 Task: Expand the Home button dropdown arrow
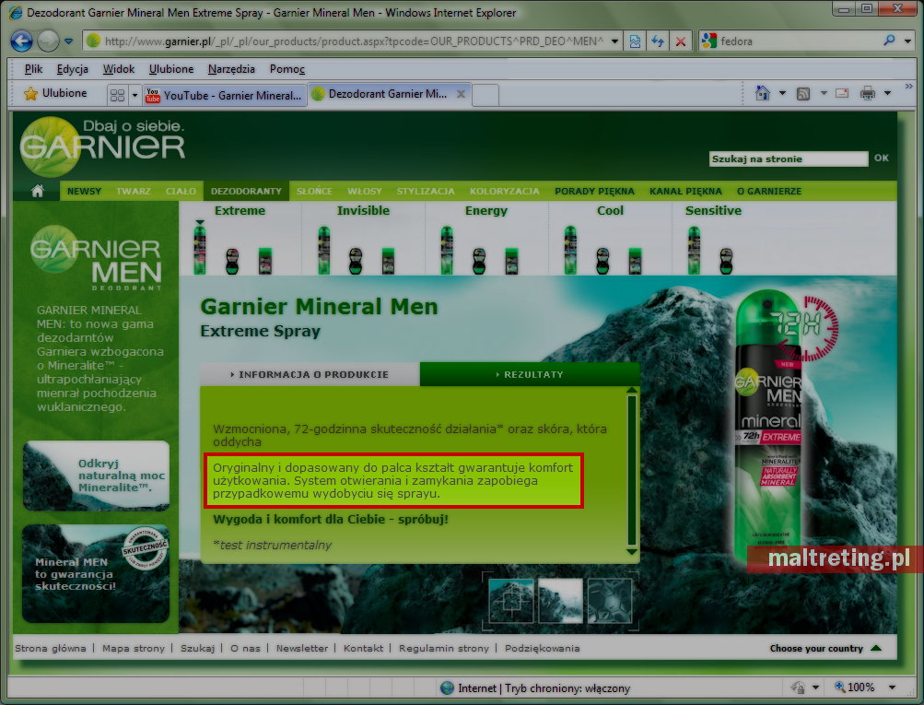(x=782, y=93)
